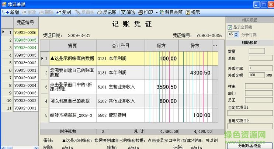Click the 复制 (copy) toolbar button
The width and height of the screenshot is (274, 149).
pos(63,13)
